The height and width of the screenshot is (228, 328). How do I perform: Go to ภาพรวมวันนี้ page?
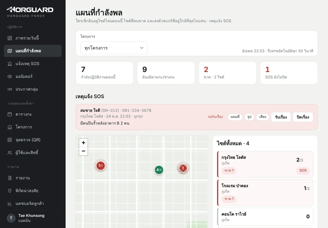click(x=33, y=38)
